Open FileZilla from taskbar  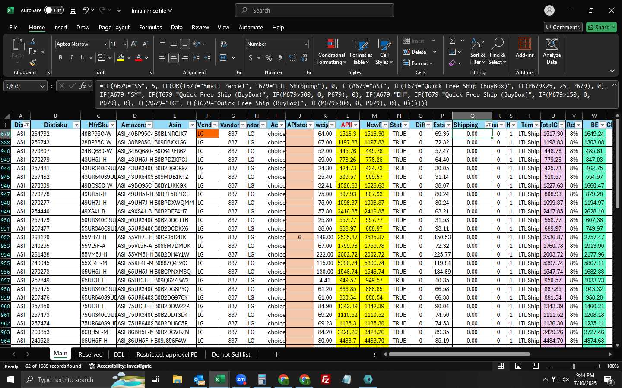coord(326,379)
